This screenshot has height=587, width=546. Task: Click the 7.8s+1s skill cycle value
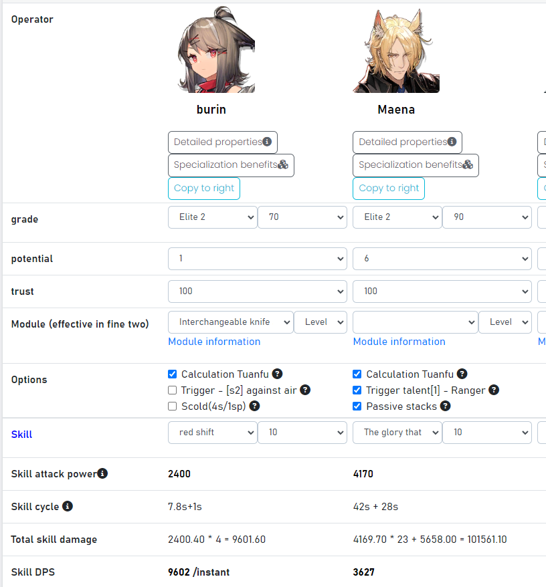185,507
